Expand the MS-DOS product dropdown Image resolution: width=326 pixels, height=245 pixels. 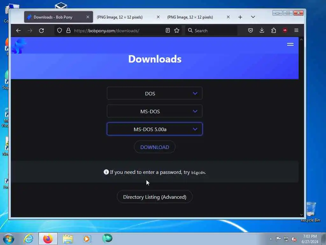[x=154, y=111]
